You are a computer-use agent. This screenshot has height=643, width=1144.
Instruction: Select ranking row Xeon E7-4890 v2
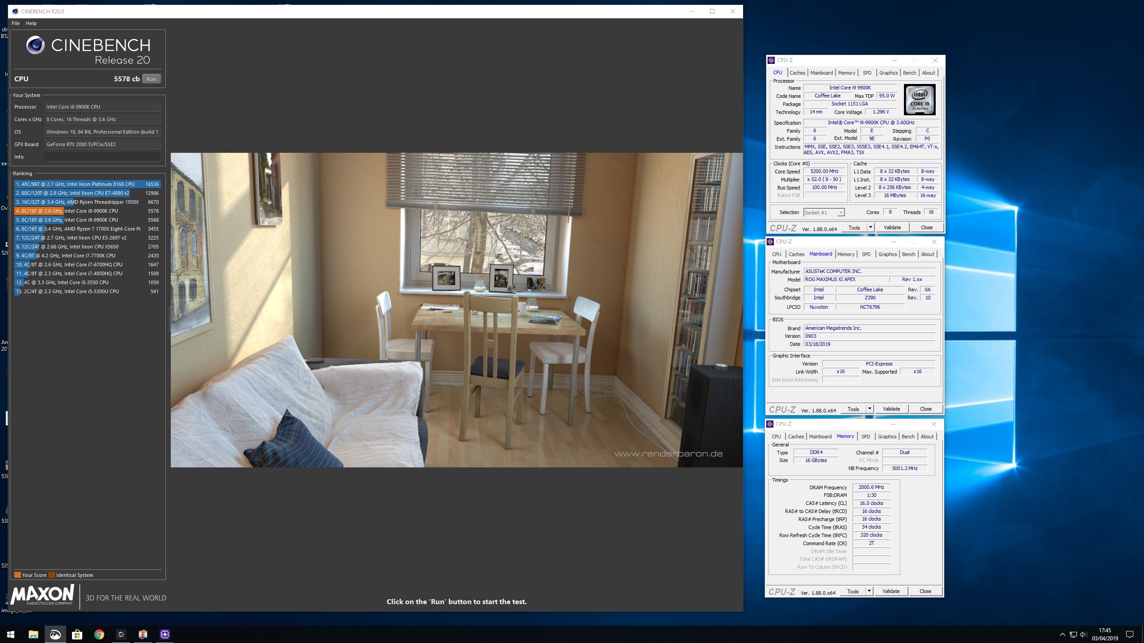(x=87, y=193)
